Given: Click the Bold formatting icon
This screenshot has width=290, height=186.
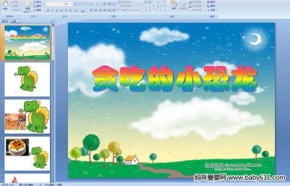Looking at the screenshot, I should click(x=48, y=11).
